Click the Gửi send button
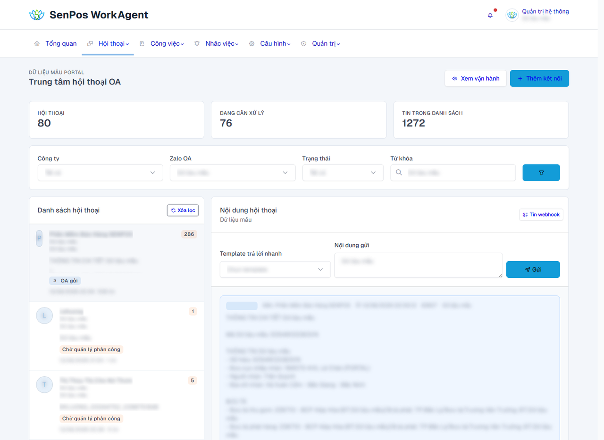The image size is (604, 440). (533, 269)
